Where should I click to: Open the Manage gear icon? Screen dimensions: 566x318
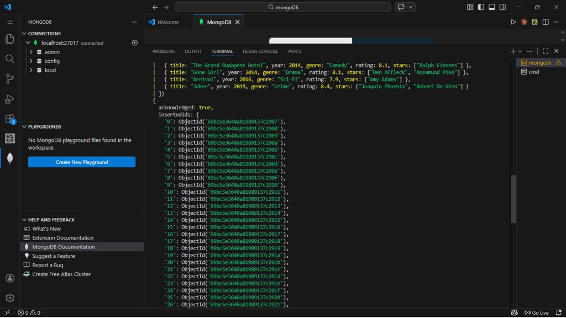pyautogui.click(x=10, y=298)
